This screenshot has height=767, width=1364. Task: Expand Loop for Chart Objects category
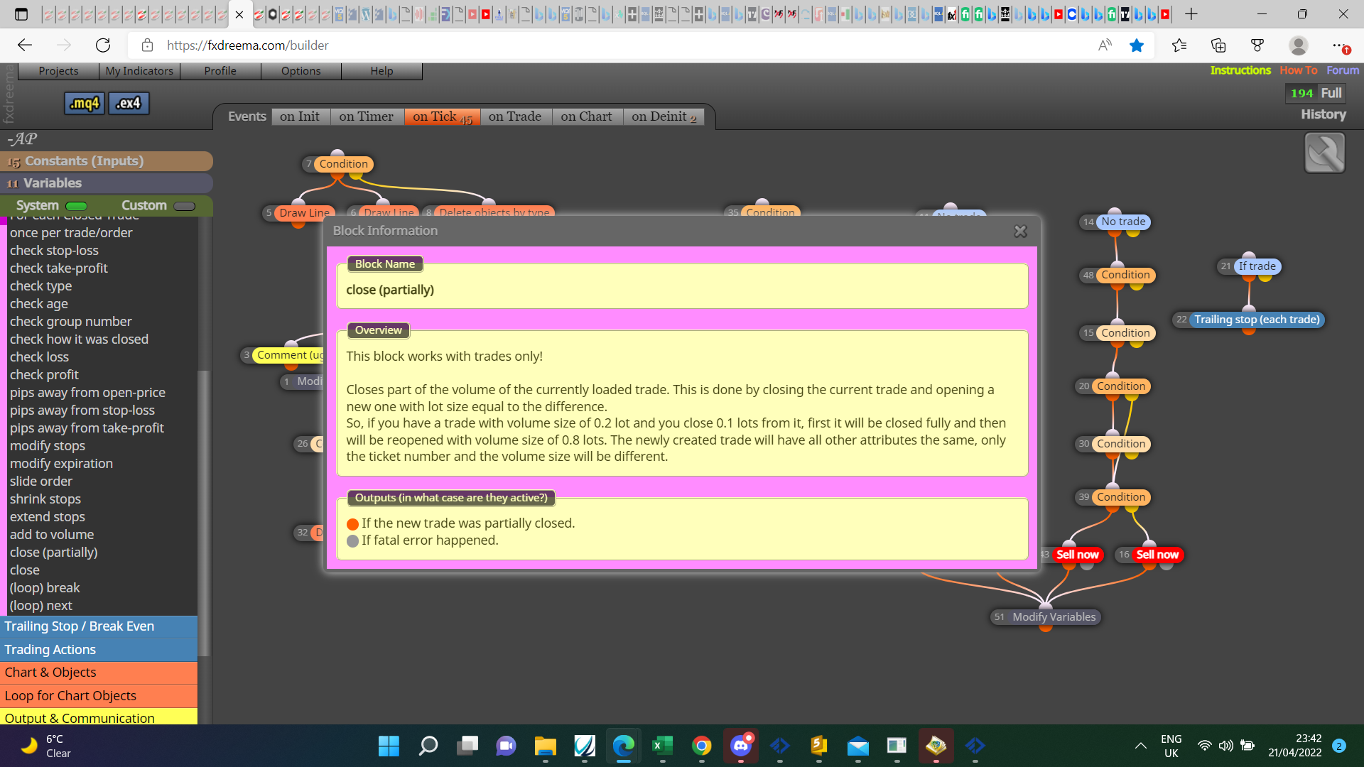pos(99,696)
